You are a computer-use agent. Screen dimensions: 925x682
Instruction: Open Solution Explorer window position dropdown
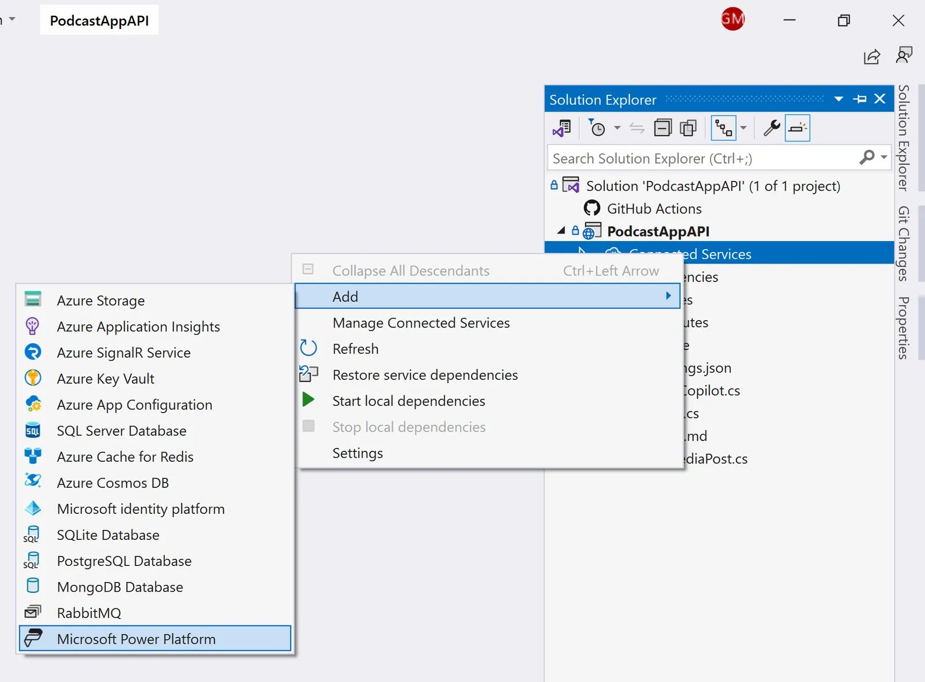pyautogui.click(x=839, y=99)
